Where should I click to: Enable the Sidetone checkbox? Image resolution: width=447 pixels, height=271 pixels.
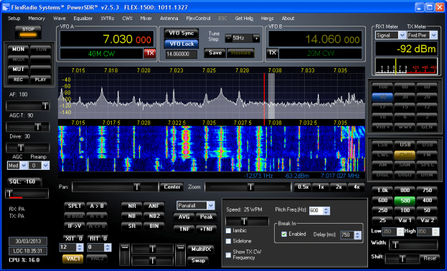228,242
